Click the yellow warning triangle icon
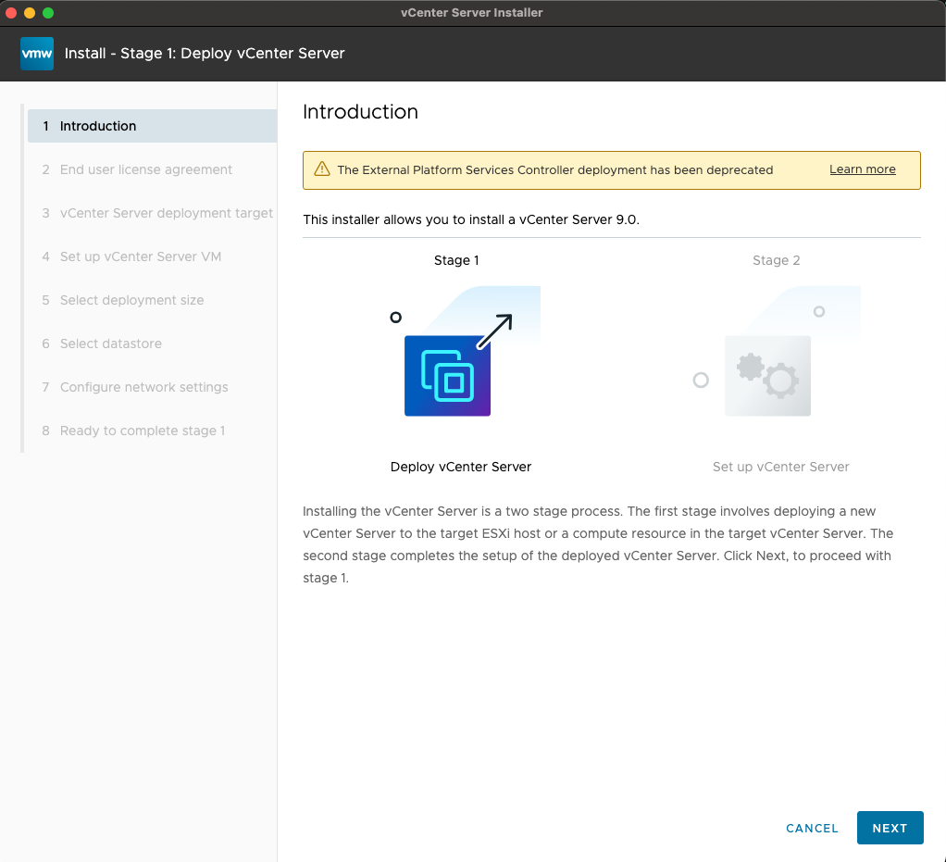The height and width of the screenshot is (862, 946). pyautogui.click(x=322, y=169)
